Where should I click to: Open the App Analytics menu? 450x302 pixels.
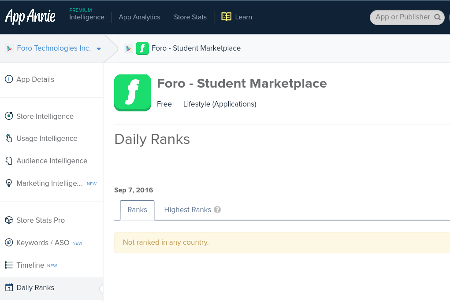pos(139,17)
